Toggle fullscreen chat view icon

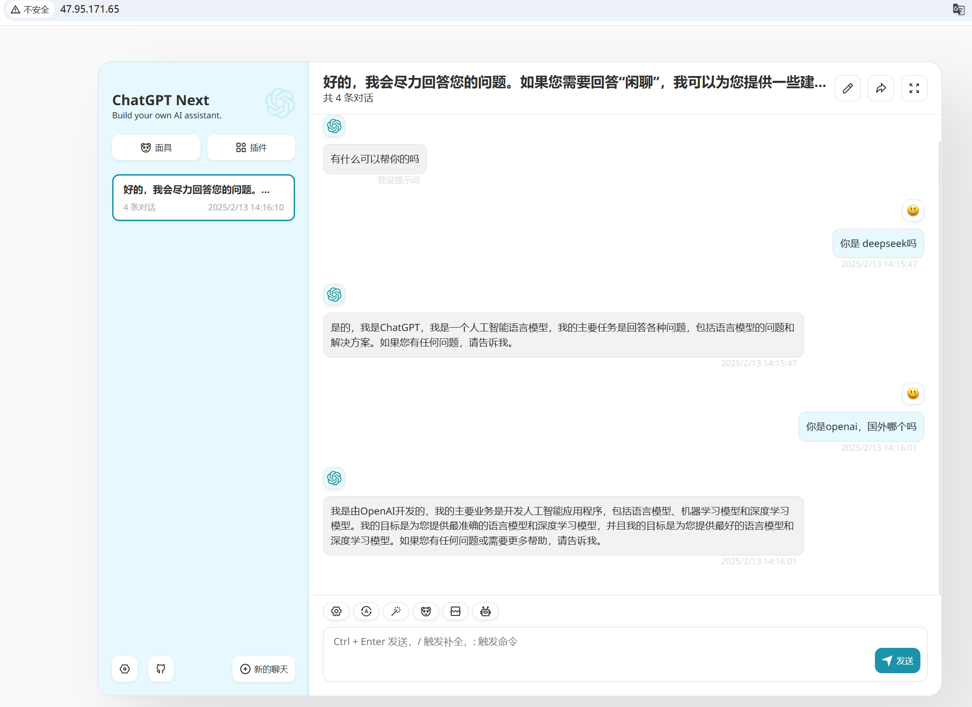point(914,88)
